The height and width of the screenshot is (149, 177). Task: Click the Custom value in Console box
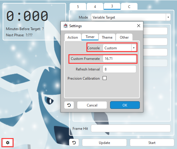click(111, 48)
